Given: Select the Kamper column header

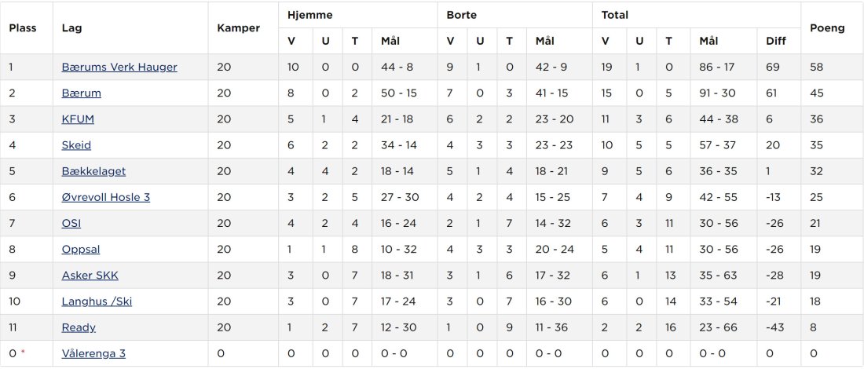Looking at the screenshot, I should tap(239, 28).
